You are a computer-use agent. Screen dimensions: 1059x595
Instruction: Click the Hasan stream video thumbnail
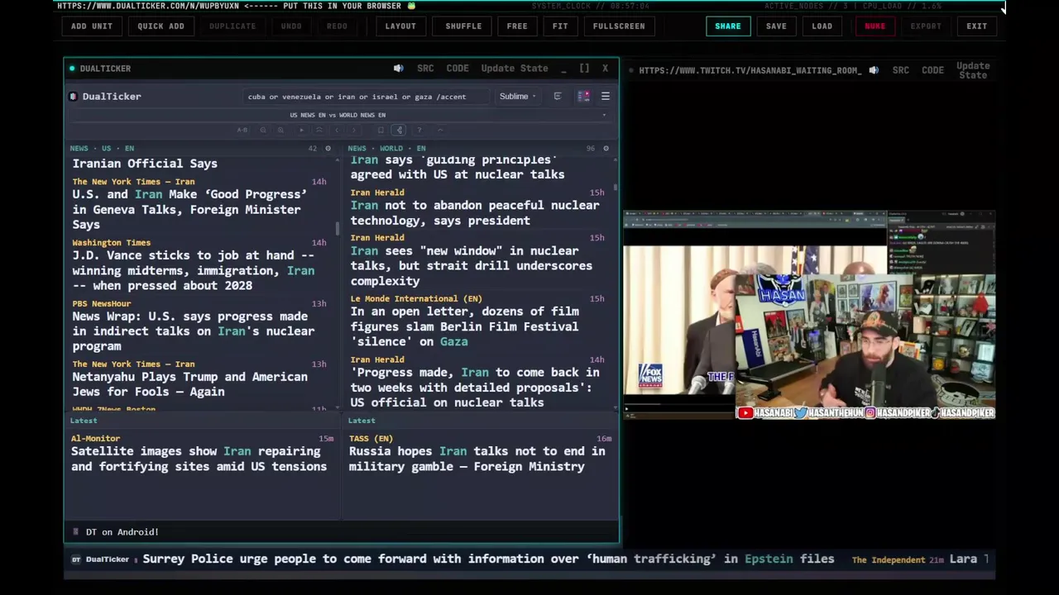coord(809,317)
